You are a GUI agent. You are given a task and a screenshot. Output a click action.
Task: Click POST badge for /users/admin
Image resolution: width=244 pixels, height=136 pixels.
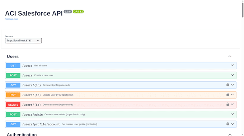pos(13,115)
